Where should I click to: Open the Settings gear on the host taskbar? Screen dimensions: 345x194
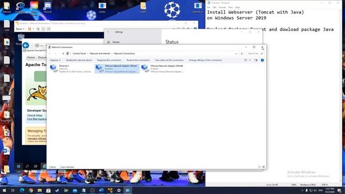coord(119,190)
